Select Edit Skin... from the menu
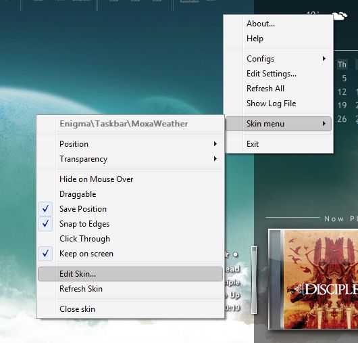Screen dimensions: 358x343 coord(130,274)
